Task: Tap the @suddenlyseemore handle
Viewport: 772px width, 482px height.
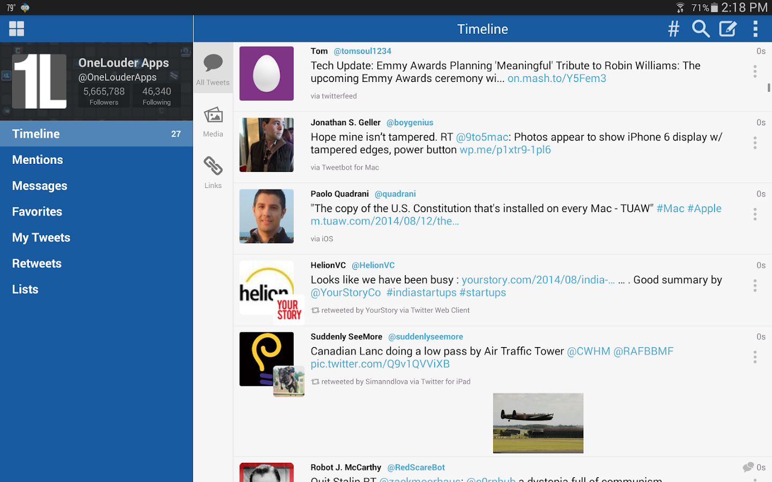Action: coord(426,337)
